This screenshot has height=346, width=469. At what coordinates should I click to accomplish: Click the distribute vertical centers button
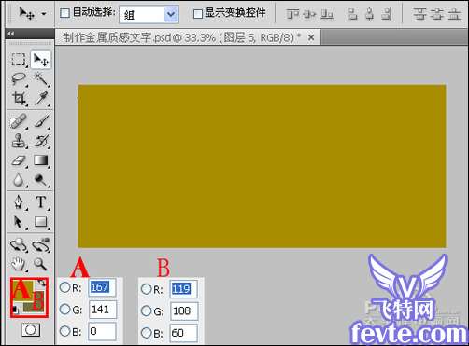tap(436, 14)
